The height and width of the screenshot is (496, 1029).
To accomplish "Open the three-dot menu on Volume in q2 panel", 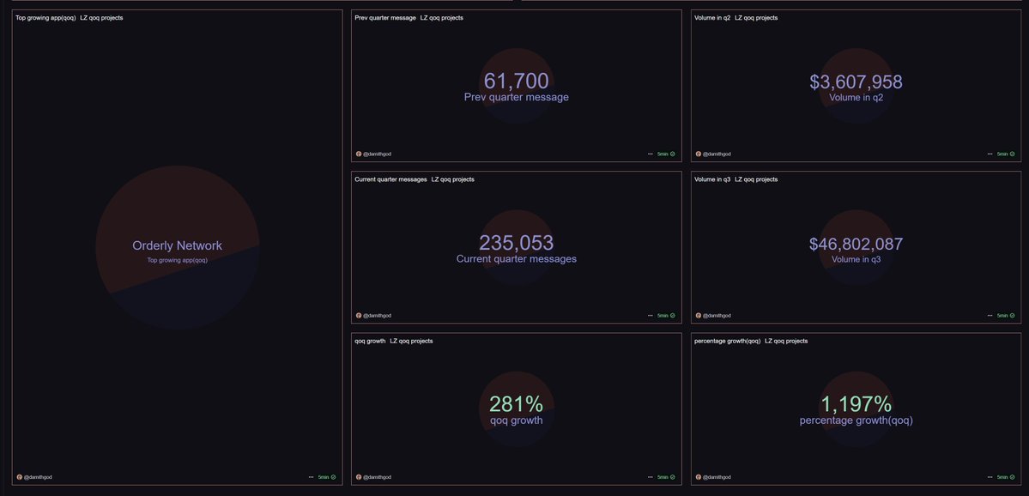I will [x=990, y=154].
